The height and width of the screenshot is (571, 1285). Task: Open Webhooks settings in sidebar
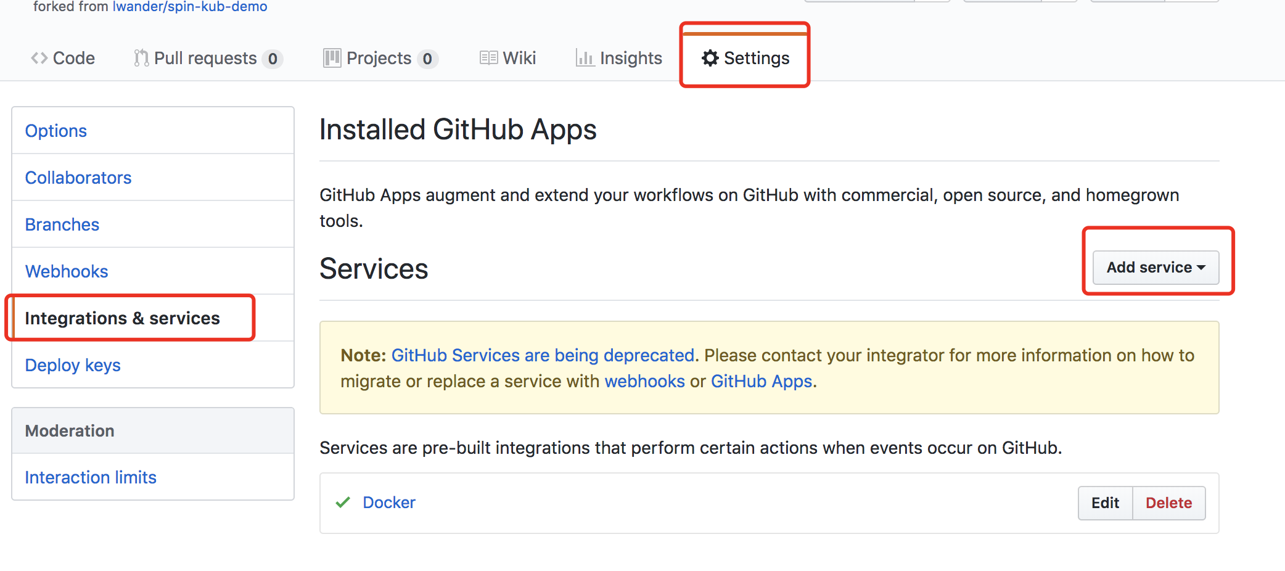pyautogui.click(x=67, y=271)
